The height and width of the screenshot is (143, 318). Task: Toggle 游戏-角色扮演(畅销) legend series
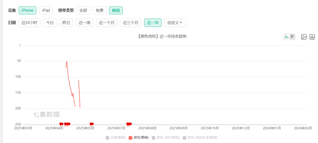pos(200,137)
